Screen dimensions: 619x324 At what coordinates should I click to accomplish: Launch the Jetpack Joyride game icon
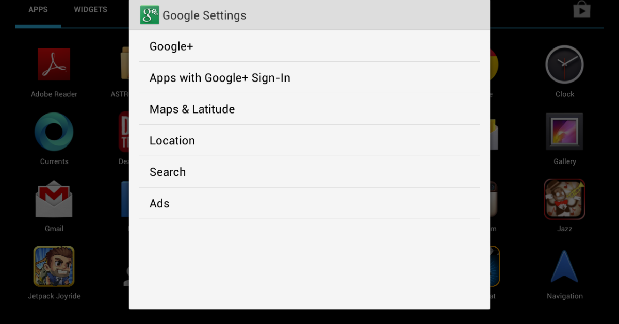point(54,266)
